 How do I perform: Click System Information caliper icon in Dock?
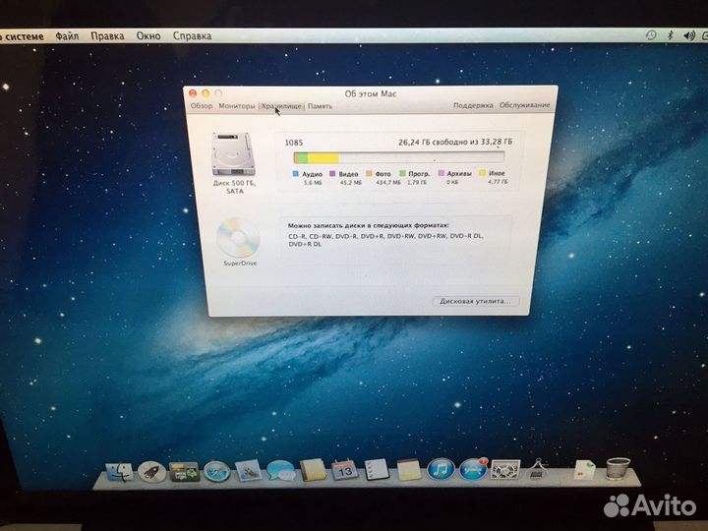[537, 469]
